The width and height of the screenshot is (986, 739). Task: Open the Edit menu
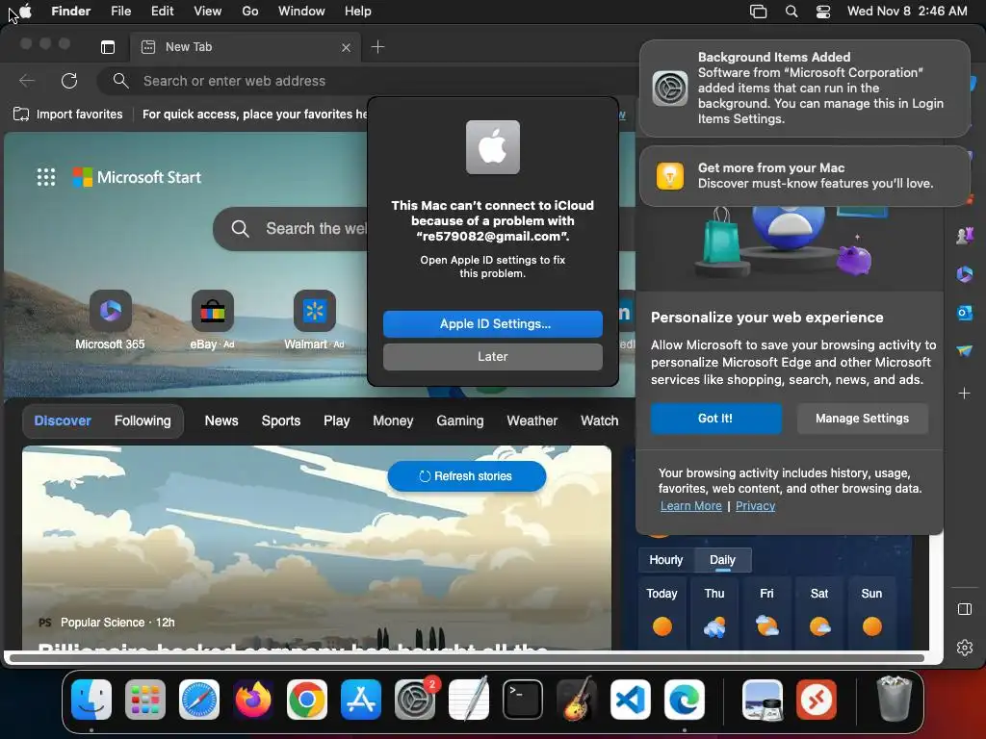click(162, 12)
